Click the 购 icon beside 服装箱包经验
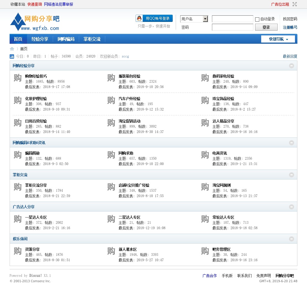 click(111, 78)
